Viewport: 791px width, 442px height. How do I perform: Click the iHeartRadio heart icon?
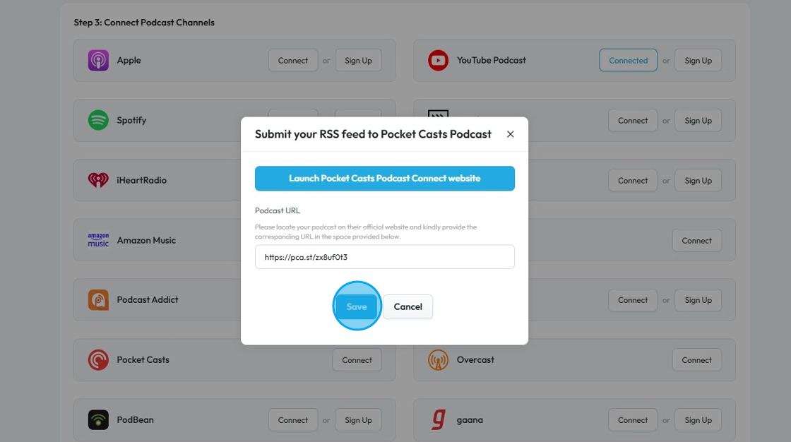(x=98, y=180)
